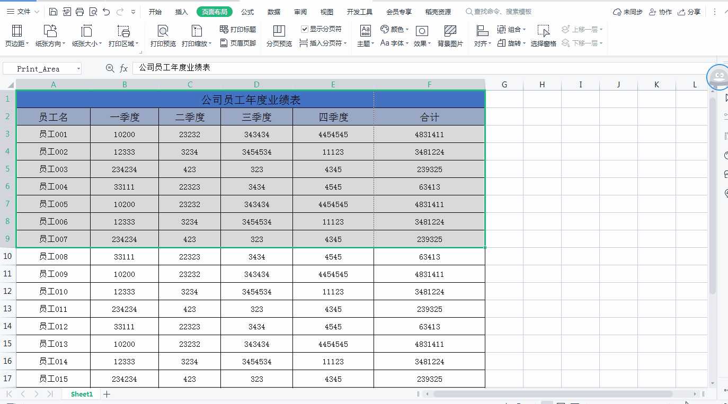Open 打印缩放 print scaling tool
The image size is (728, 404).
coord(197,37)
